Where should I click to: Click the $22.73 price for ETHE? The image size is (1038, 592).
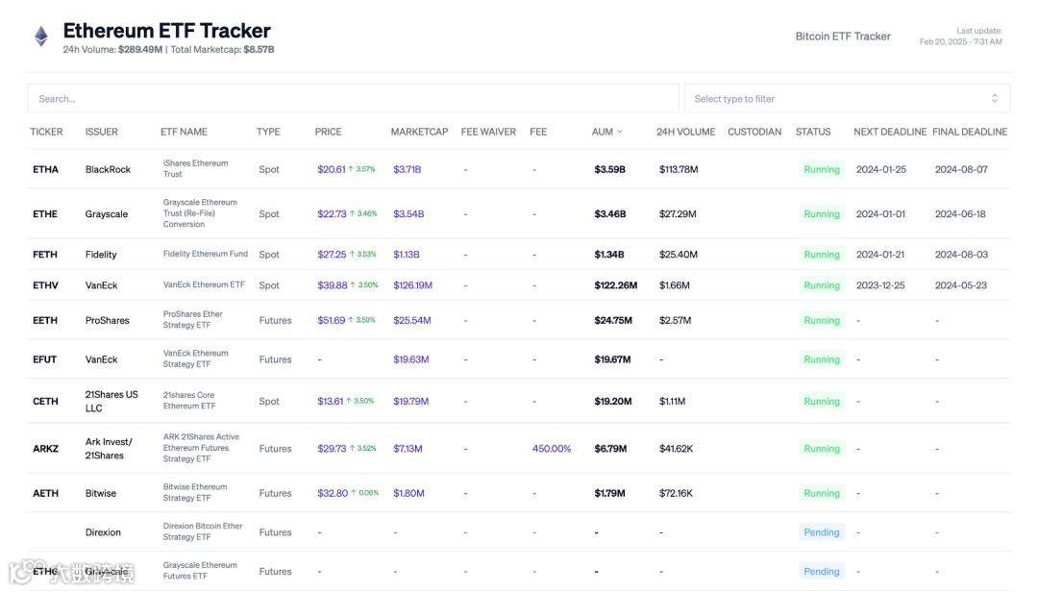[332, 214]
